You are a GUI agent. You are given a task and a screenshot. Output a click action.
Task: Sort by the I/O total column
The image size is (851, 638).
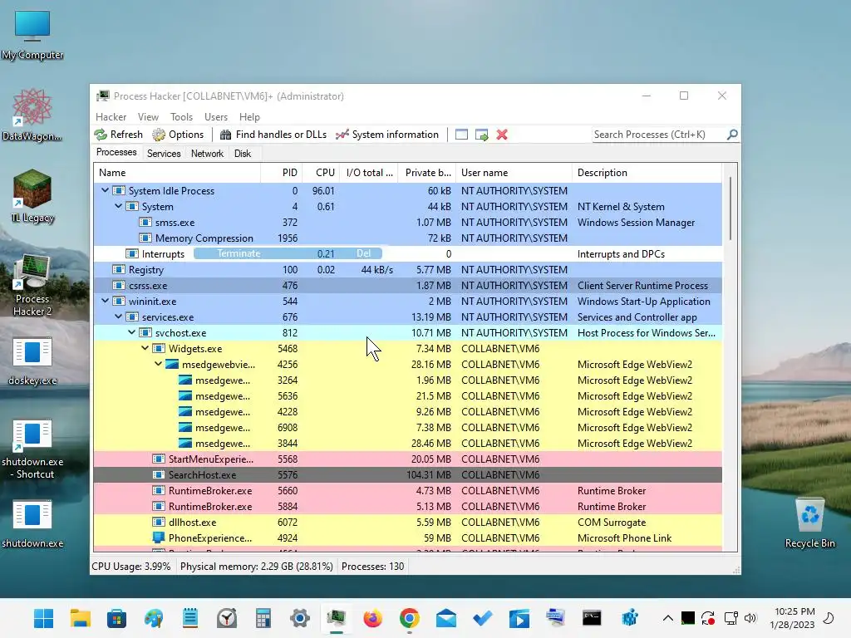pyautogui.click(x=369, y=173)
